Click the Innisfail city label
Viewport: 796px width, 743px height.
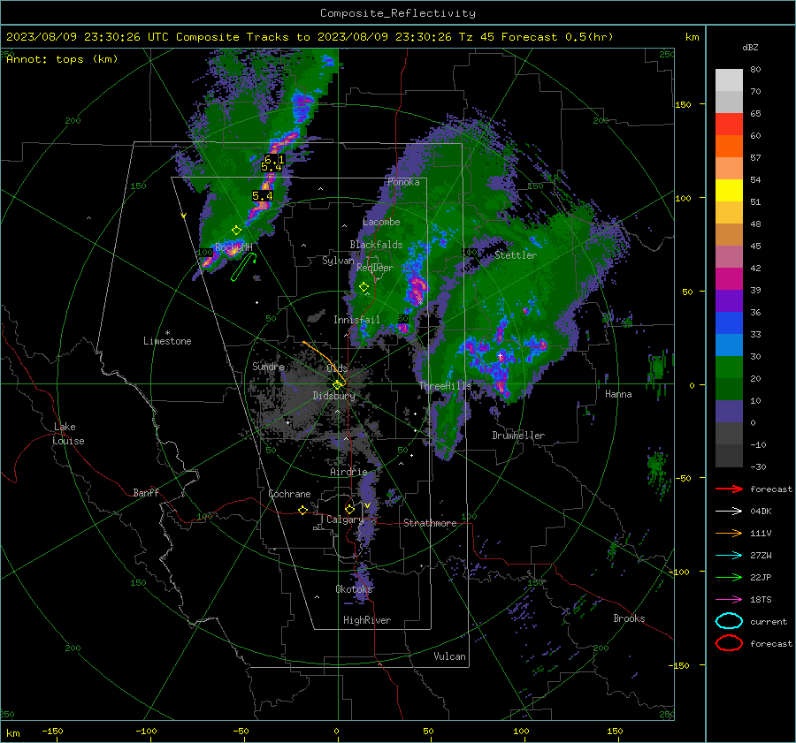[x=356, y=320]
